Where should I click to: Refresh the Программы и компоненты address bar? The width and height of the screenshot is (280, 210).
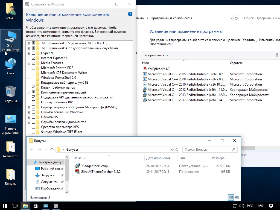click(x=236, y=18)
